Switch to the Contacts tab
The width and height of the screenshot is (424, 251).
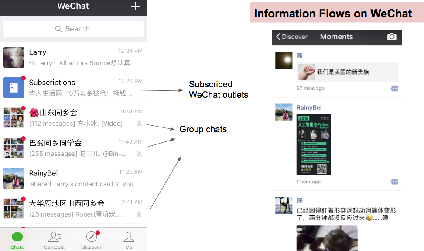(x=55, y=241)
